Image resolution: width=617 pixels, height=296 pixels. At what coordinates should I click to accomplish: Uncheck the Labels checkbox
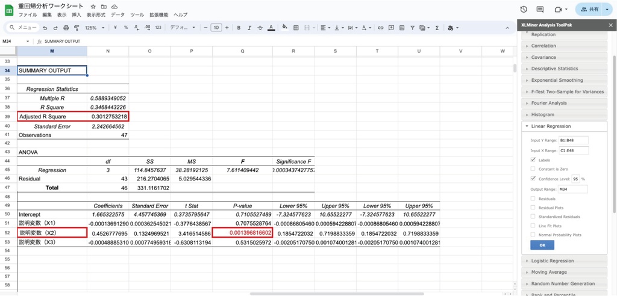(x=533, y=160)
